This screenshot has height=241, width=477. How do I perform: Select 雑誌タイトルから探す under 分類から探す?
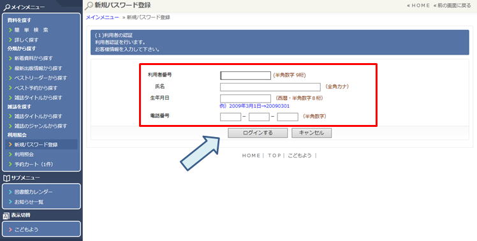coord(38,98)
